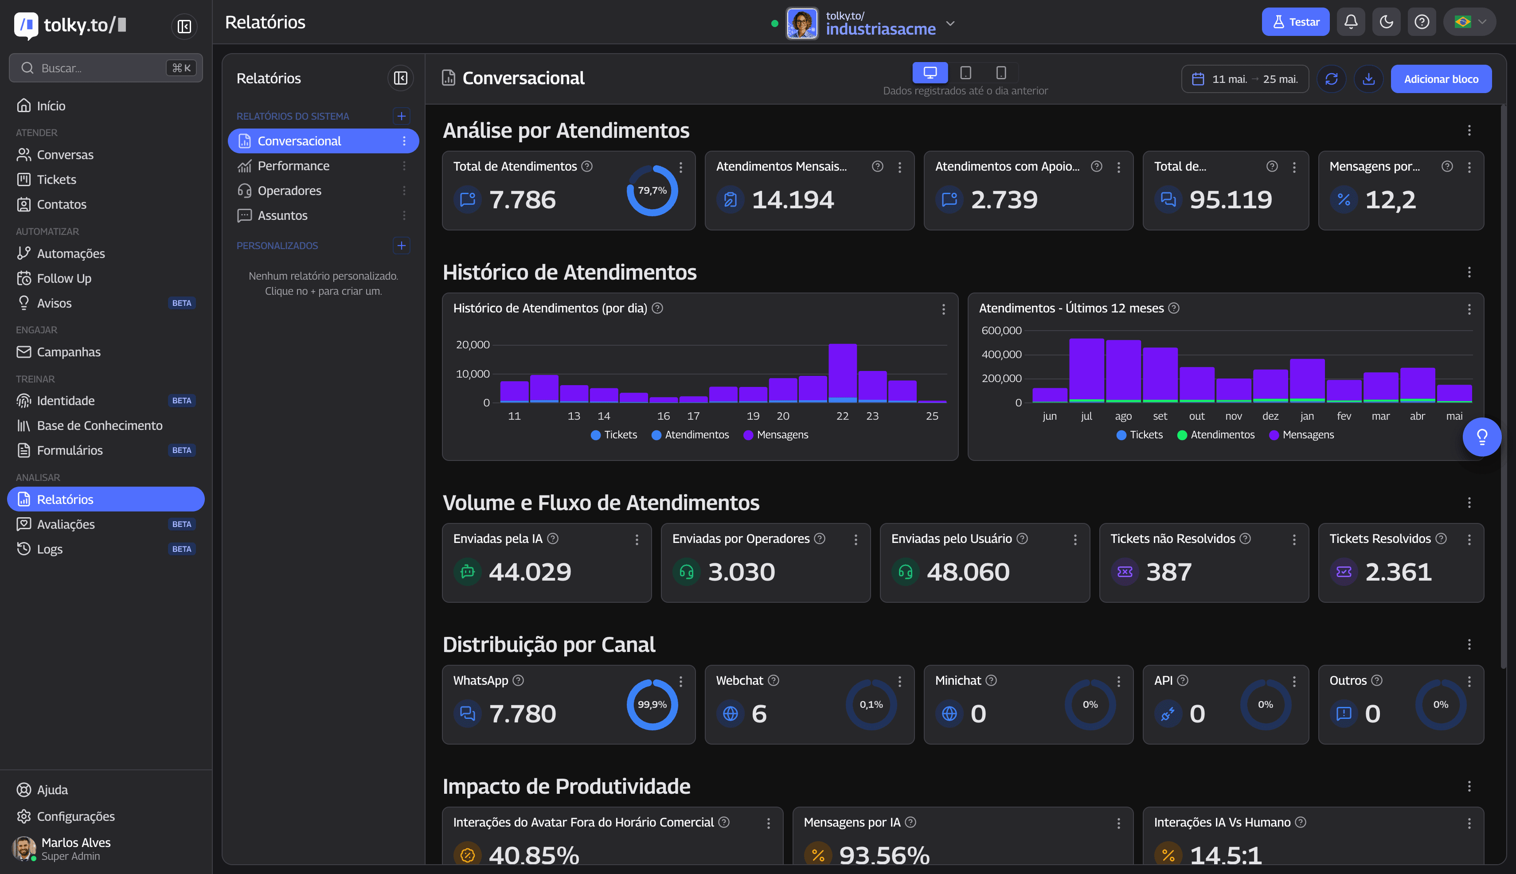Collapse the main sidebar panel icon
1516x874 pixels.
tap(184, 27)
